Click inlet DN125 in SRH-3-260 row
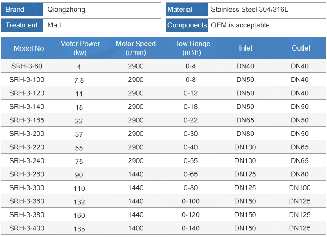The width and height of the screenshot is (327, 237). (245, 174)
